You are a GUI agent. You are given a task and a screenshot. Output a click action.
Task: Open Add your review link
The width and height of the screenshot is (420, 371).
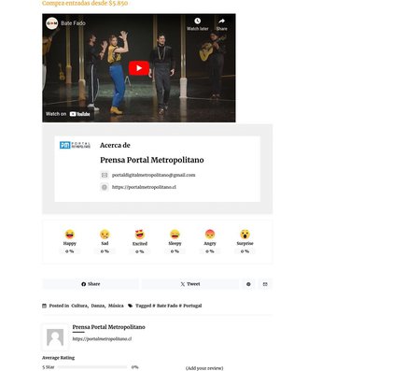pos(204,368)
